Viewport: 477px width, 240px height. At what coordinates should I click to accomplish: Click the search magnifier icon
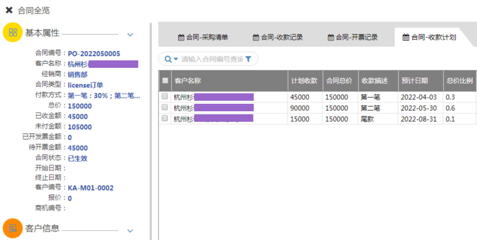[168, 59]
